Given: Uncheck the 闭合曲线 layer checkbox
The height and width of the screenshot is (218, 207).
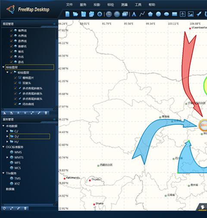Looking at the screenshot, I should point(15,104).
